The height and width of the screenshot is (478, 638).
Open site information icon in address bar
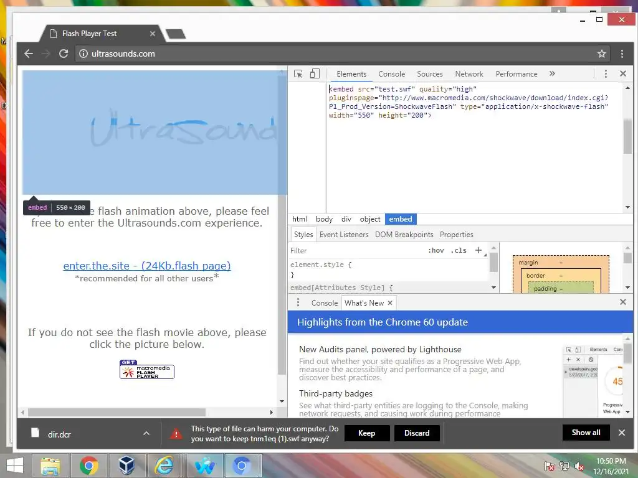83,54
